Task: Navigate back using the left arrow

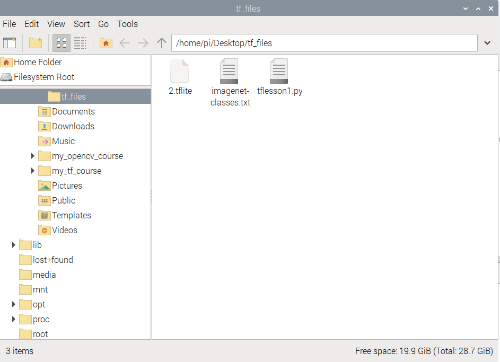Action: pyautogui.click(x=125, y=43)
